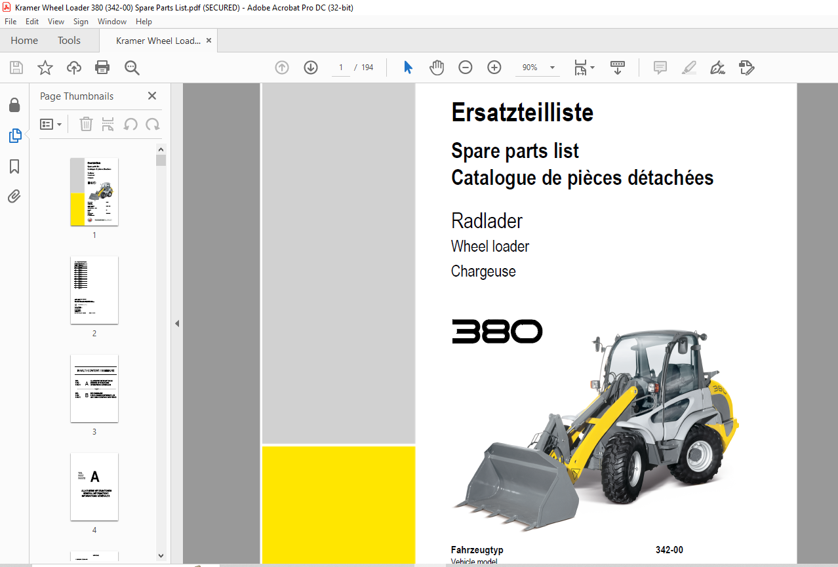The image size is (838, 567).
Task: Select page 4 thumbnail
Action: tap(94, 487)
